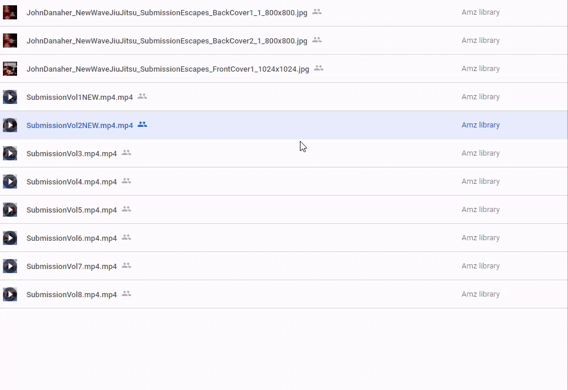Open the FrontCover1_1024x1024.jpg image thumbnail
Viewport: 568px width, 390px height.
click(10, 69)
